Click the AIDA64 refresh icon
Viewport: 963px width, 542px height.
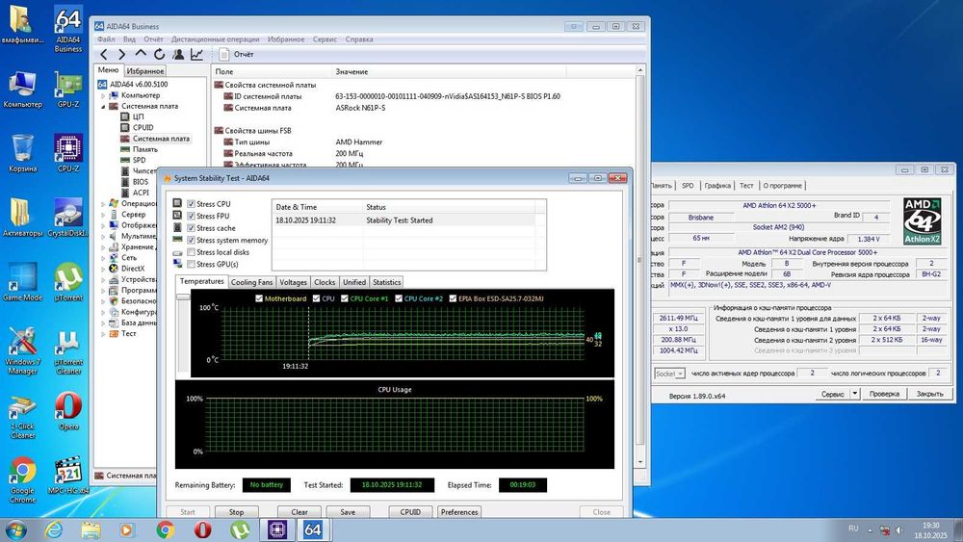click(x=159, y=54)
